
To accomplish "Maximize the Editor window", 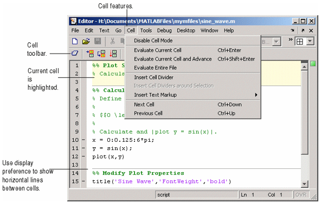I will coord(303,21).
